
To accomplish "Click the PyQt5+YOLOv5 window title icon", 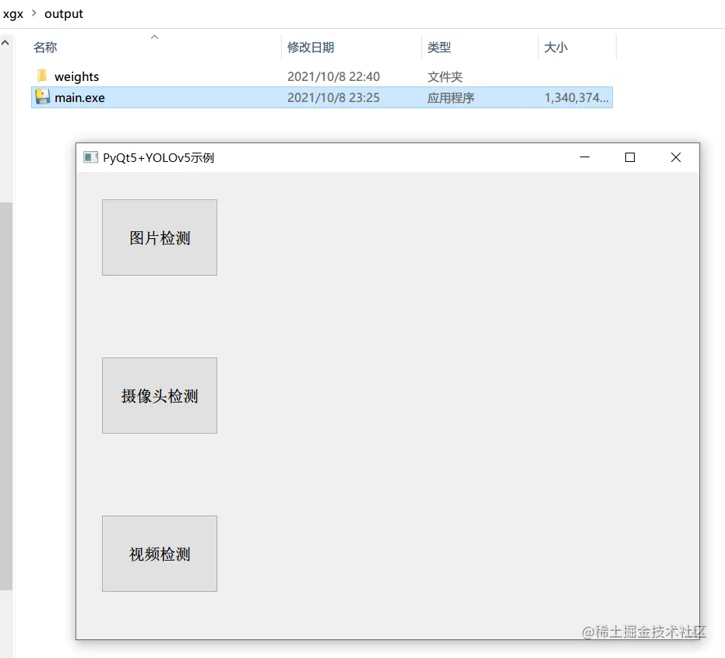I will (x=90, y=157).
